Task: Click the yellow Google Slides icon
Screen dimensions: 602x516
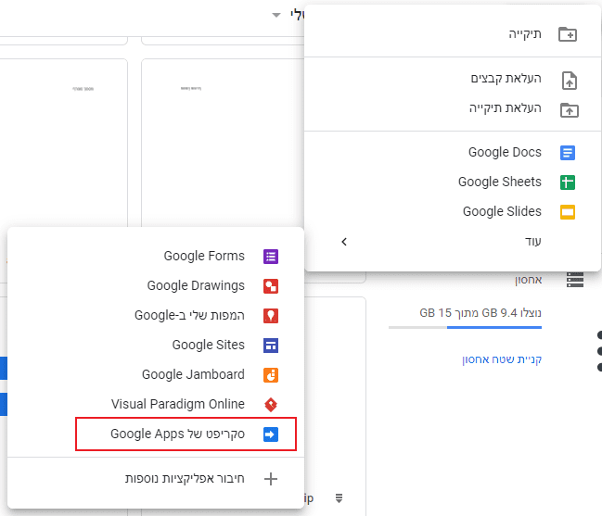Action: tap(568, 212)
